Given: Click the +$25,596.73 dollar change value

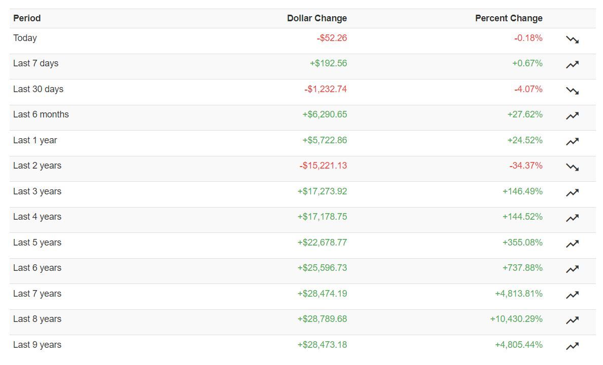Looking at the screenshot, I should [x=322, y=268].
